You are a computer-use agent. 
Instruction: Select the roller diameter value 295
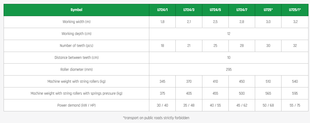[x=228, y=70]
